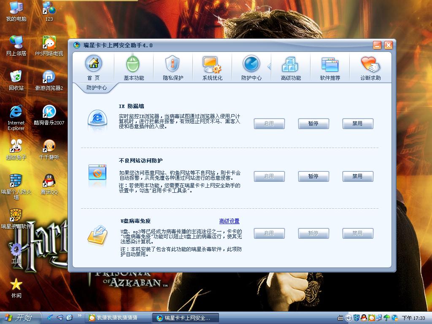Launch 超级兔子 desktop shortcut
Image resolution: width=432 pixels, height=324 pixels.
[x=16, y=150]
